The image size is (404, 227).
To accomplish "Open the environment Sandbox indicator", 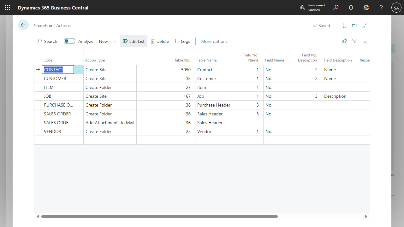I will 313,8.
